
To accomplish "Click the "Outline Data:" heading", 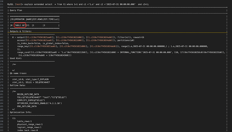I will click(18, 85).
